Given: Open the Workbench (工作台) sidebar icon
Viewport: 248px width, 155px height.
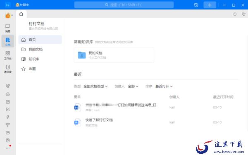Looking at the screenshot, I should [8, 55].
